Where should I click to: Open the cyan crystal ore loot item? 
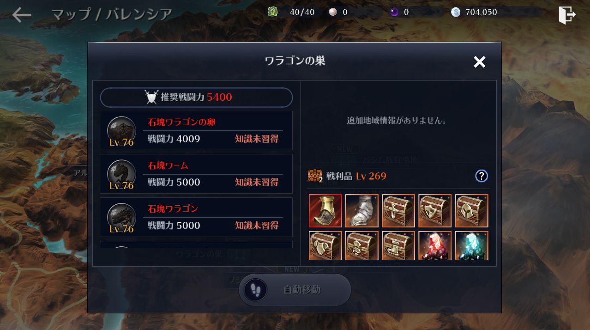pyautogui.click(x=472, y=245)
